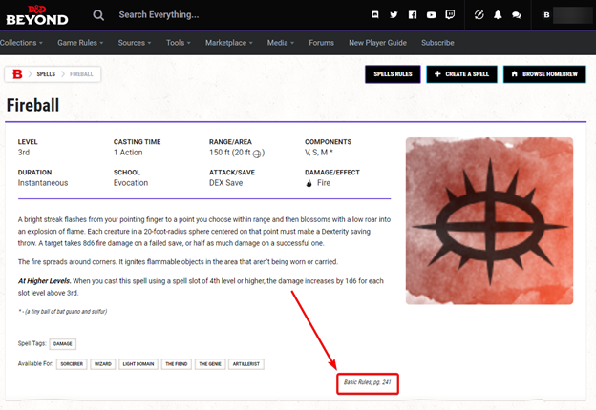Click the 'Evocation' school value
The width and height of the screenshot is (596, 410).
coord(131,183)
